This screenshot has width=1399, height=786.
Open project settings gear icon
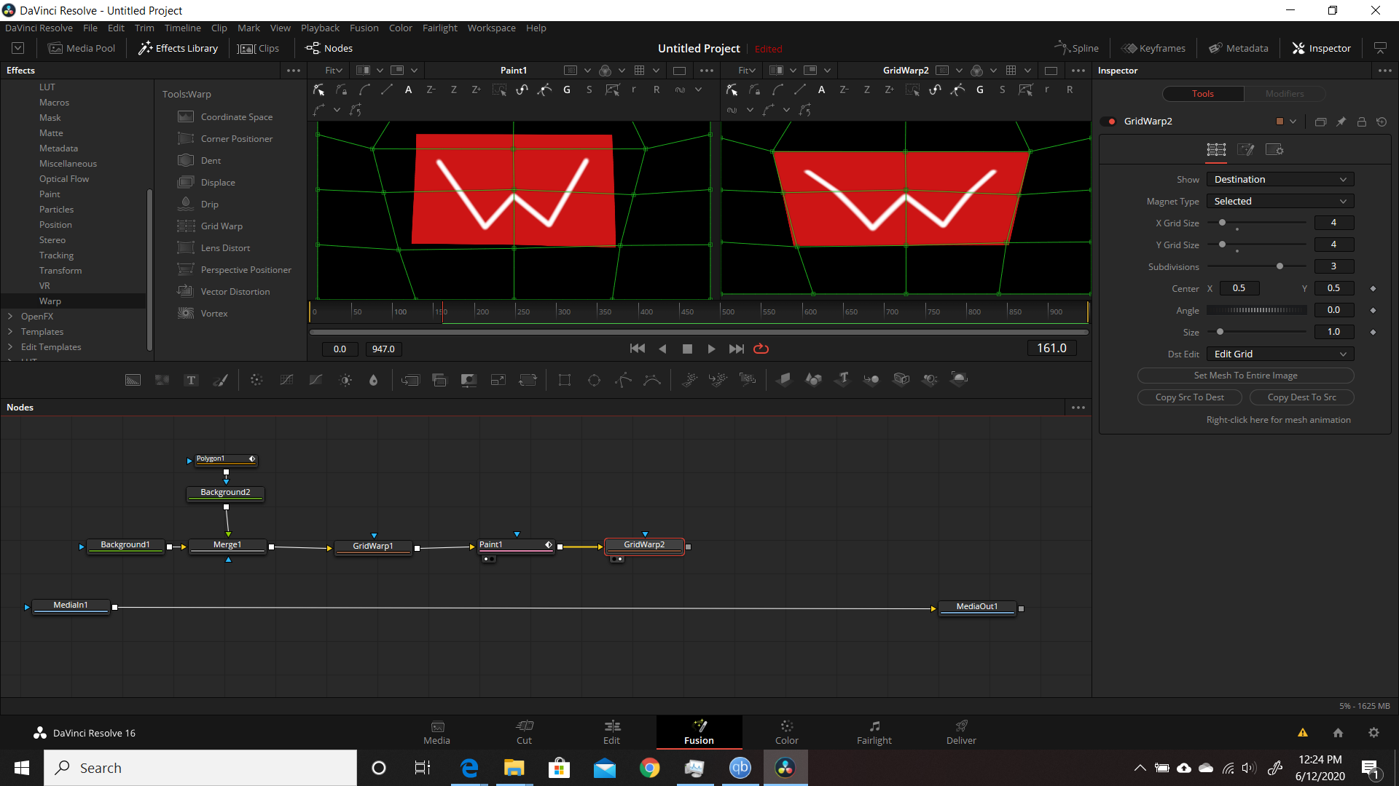click(x=1373, y=733)
